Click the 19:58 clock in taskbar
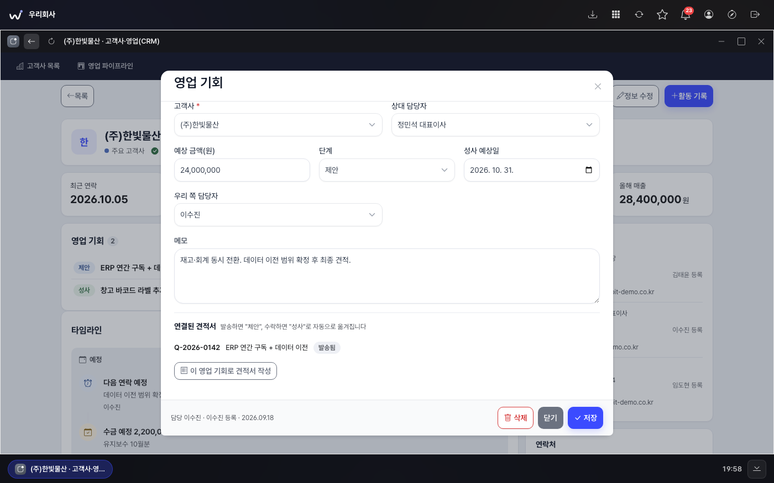Viewport: 774px width, 483px height. 732,469
